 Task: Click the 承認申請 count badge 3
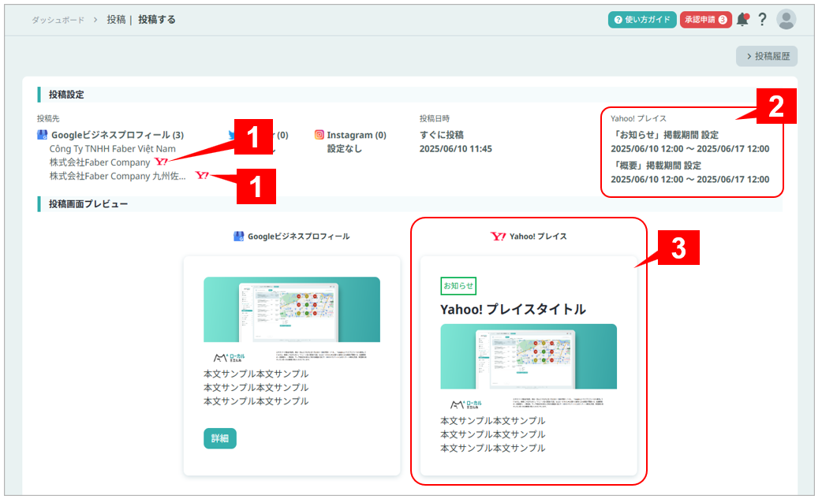tap(723, 20)
